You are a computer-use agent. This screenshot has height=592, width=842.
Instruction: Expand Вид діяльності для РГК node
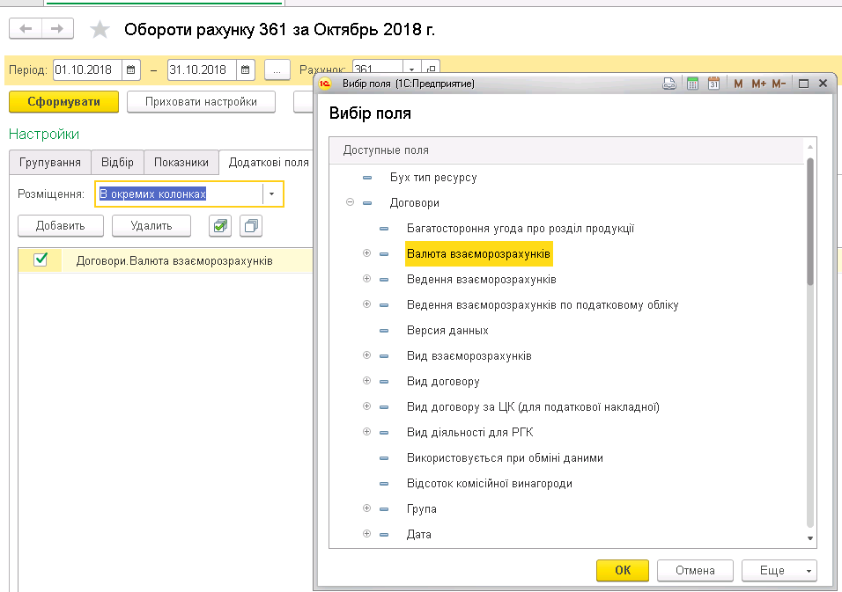click(x=366, y=432)
